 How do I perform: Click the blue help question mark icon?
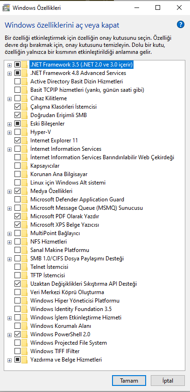pos(181,24)
